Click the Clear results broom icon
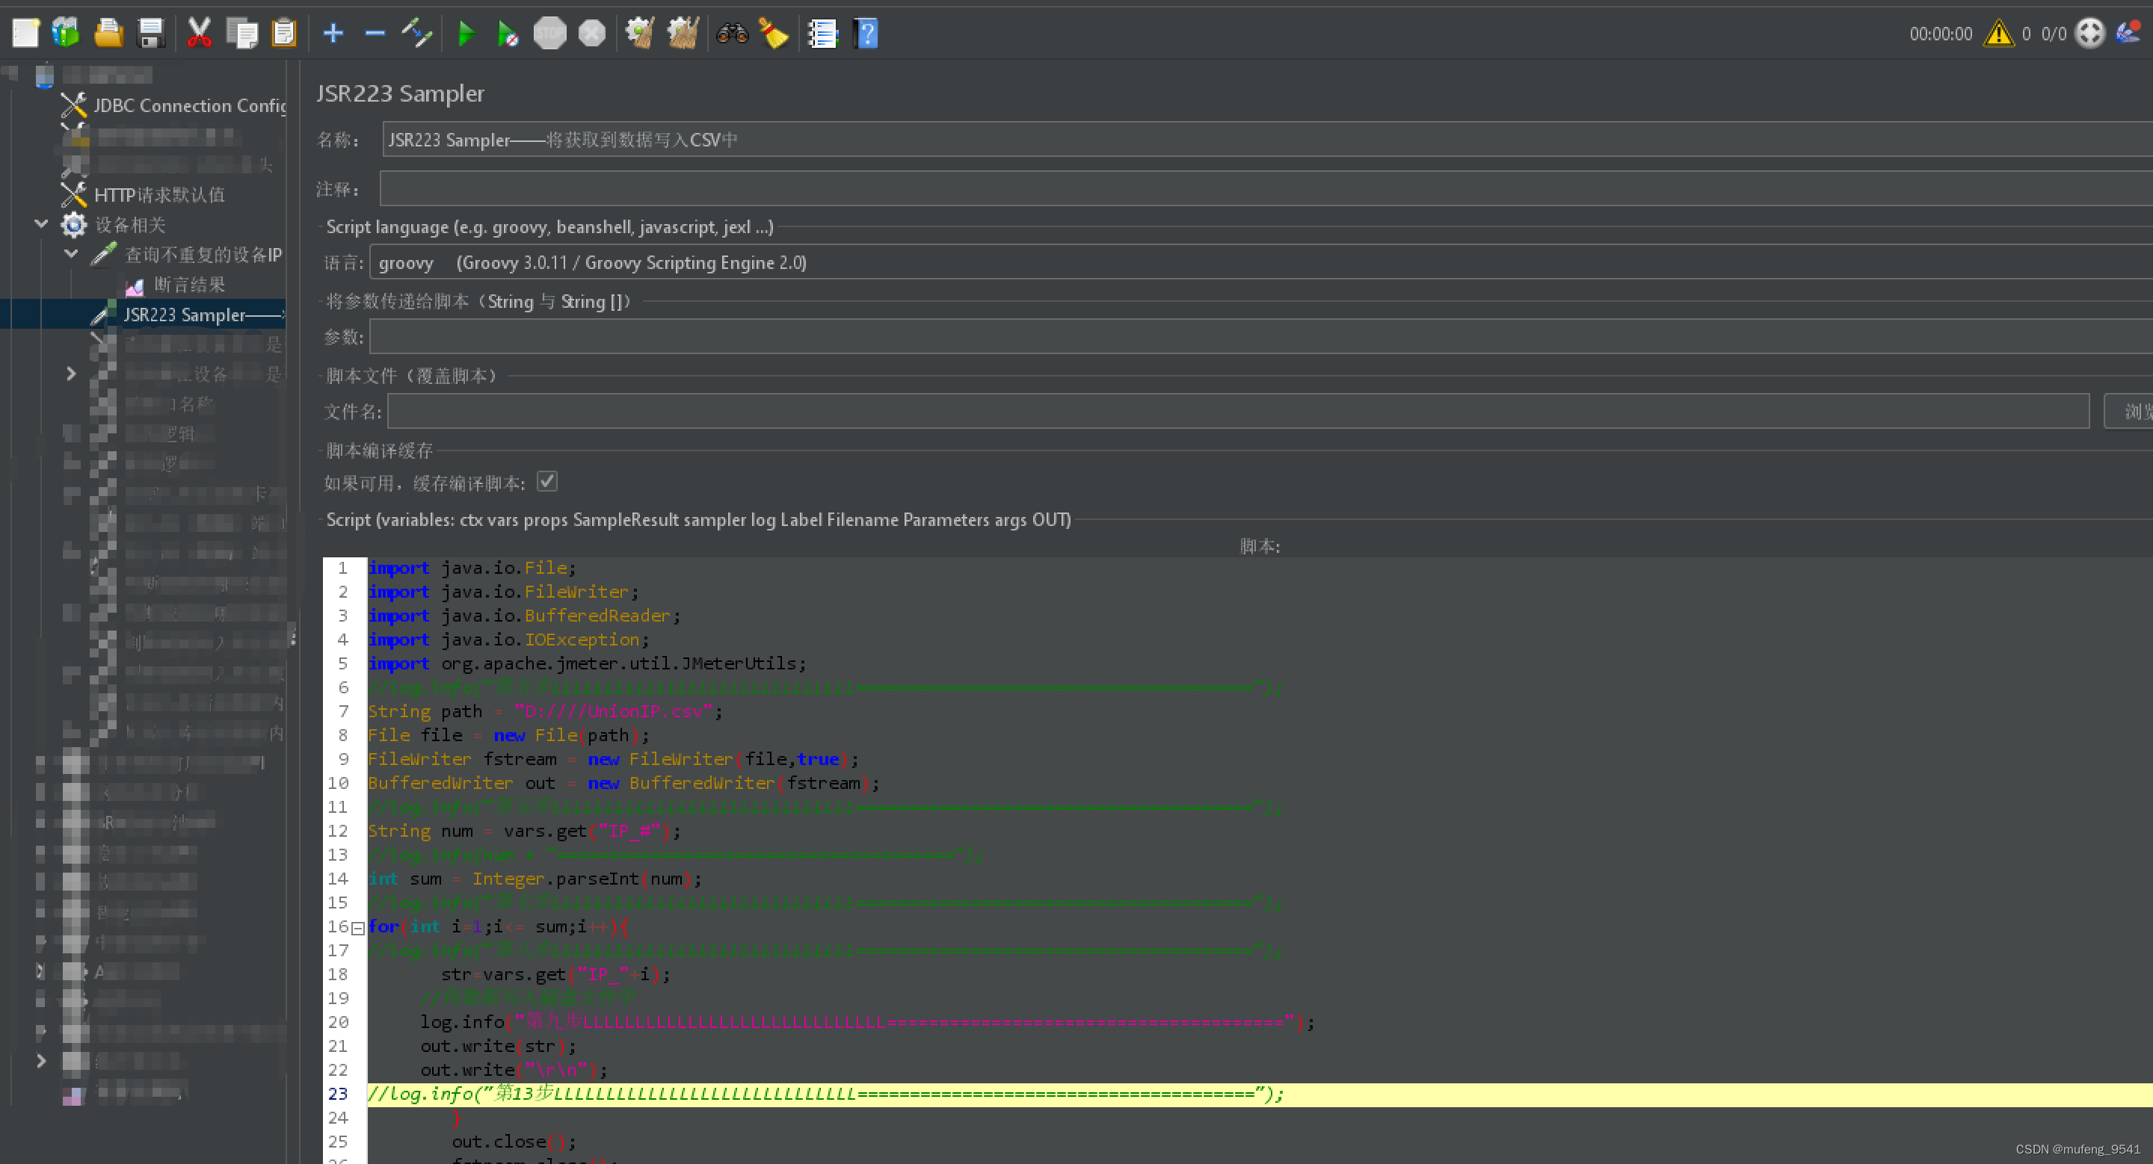 click(640, 34)
